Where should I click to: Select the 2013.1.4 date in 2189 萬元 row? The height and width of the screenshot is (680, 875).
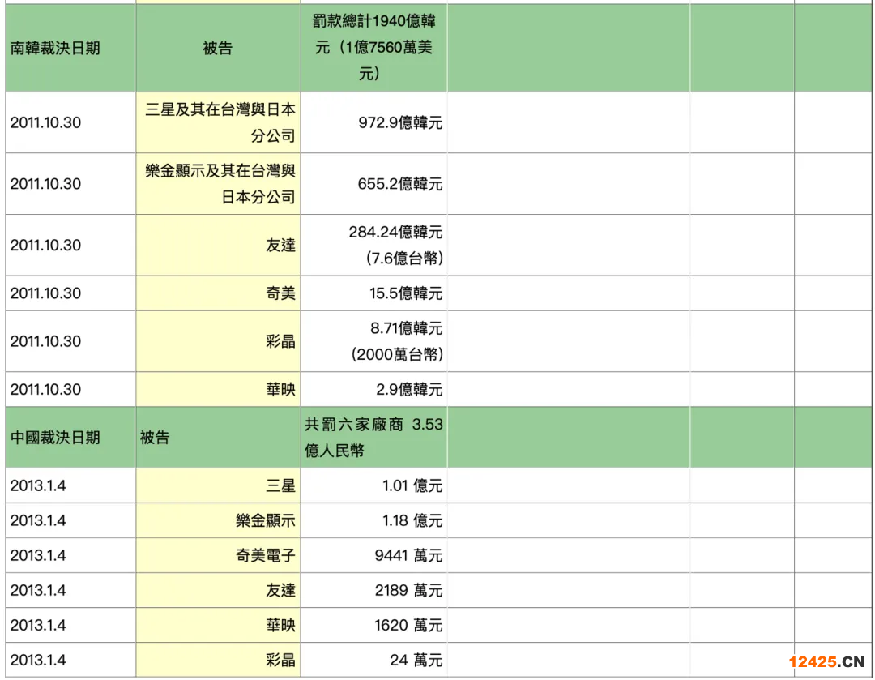coord(38,590)
